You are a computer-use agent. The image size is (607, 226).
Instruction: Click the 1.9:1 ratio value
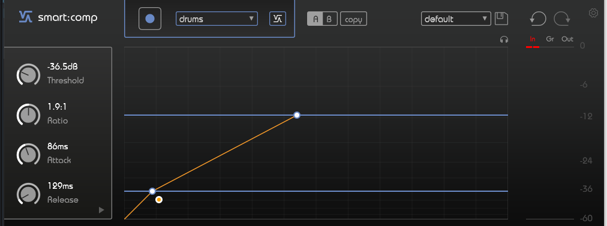click(x=57, y=107)
